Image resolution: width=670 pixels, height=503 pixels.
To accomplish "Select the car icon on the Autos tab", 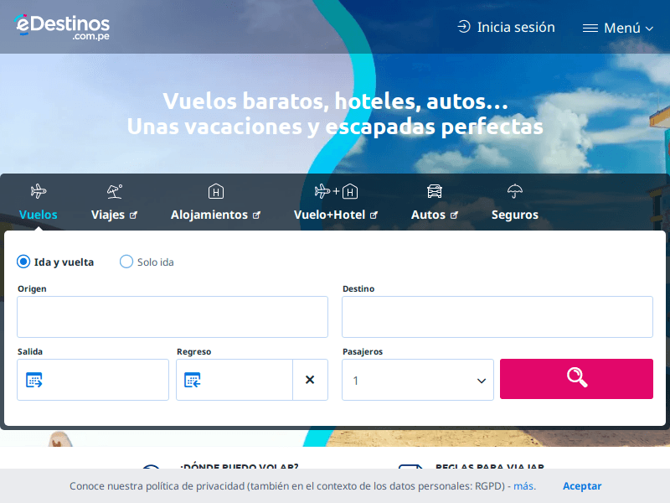I will [x=433, y=190].
